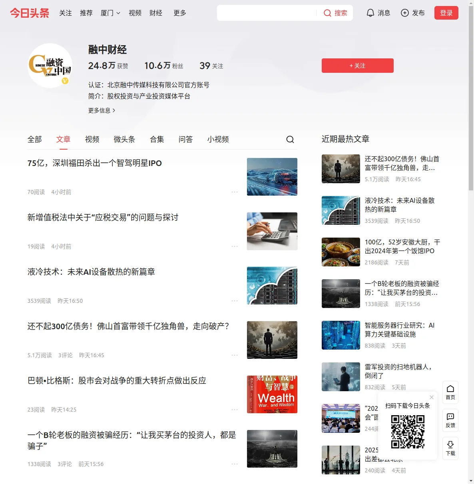Open more options for 还不起300亿债务 list article

(x=235, y=355)
